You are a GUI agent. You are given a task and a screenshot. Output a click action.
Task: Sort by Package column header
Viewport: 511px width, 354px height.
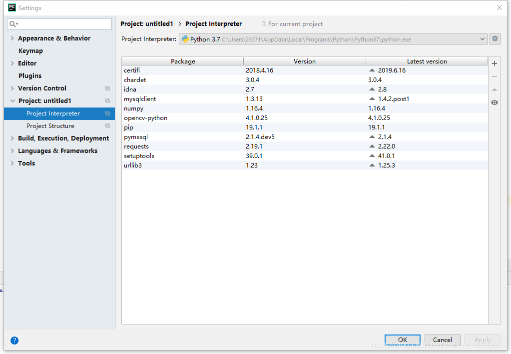point(182,61)
